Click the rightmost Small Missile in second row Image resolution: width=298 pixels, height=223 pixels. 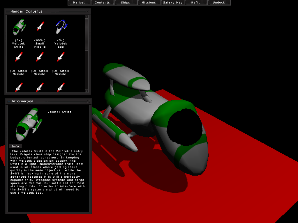coord(61,57)
